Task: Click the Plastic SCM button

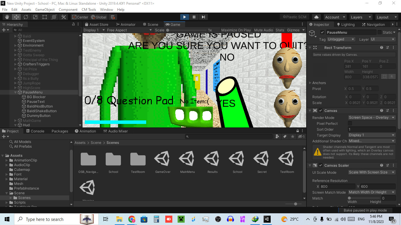Action: tap(294, 17)
